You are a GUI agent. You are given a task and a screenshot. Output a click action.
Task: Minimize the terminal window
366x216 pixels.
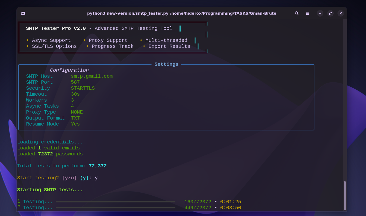pyautogui.click(x=320, y=13)
